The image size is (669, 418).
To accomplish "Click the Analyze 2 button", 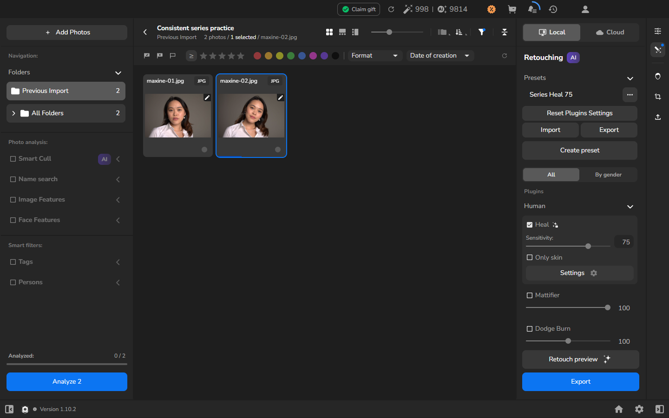I will pos(67,382).
